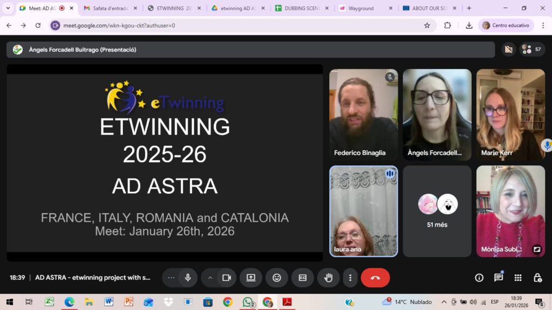Open more options three-dot menu
The image size is (552, 310).
click(x=350, y=278)
